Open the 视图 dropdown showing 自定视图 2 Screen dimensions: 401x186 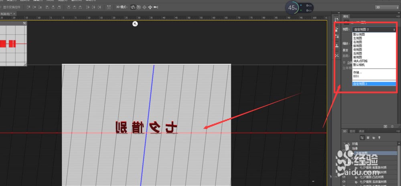(x=374, y=30)
